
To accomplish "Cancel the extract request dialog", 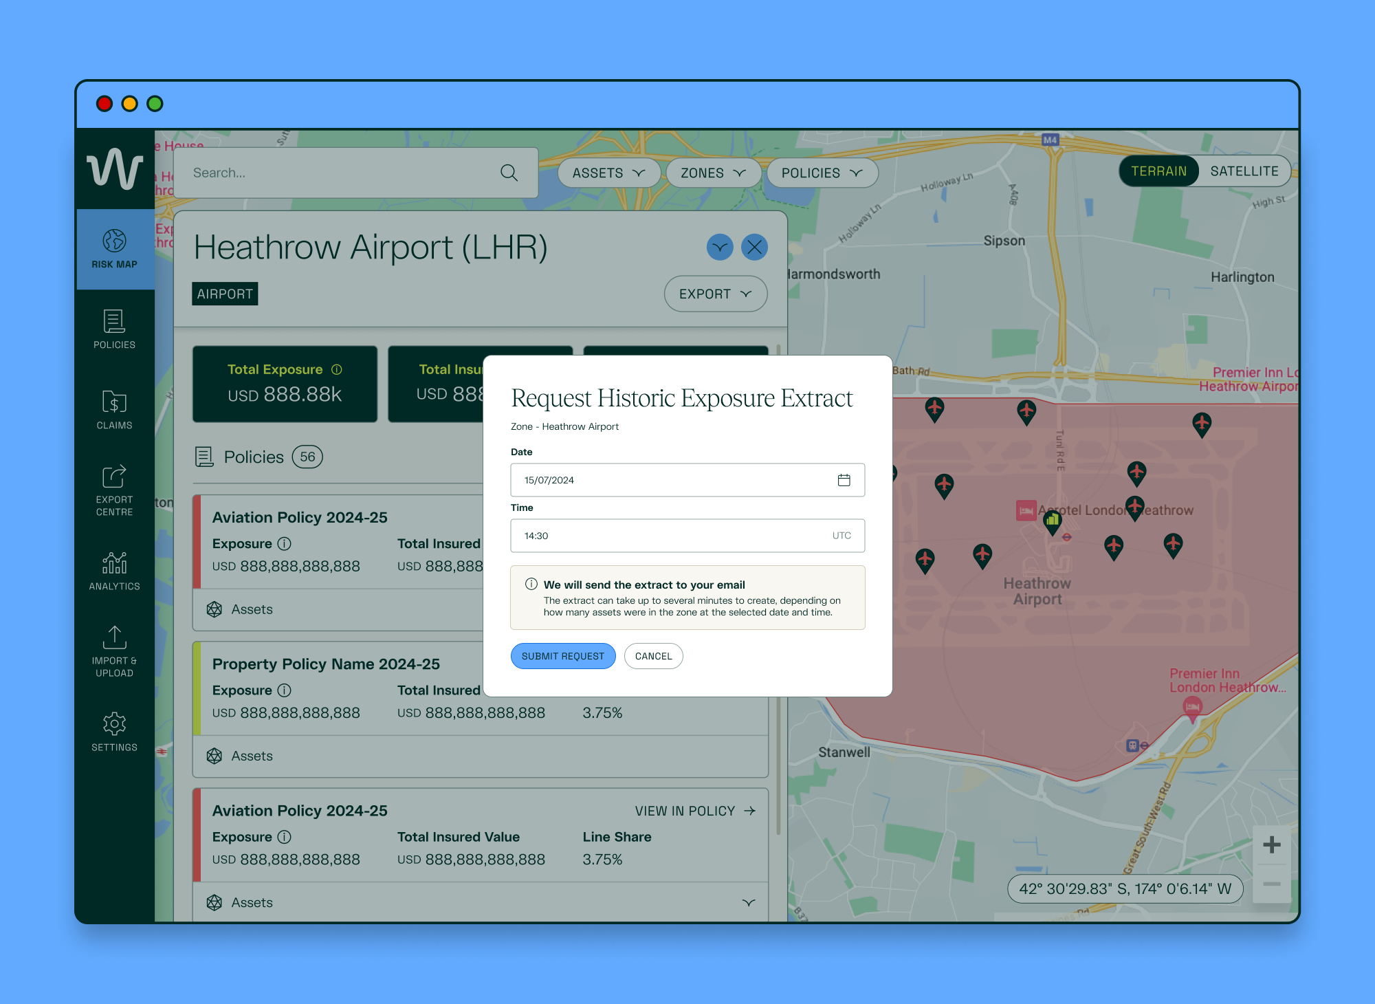I will click(654, 656).
